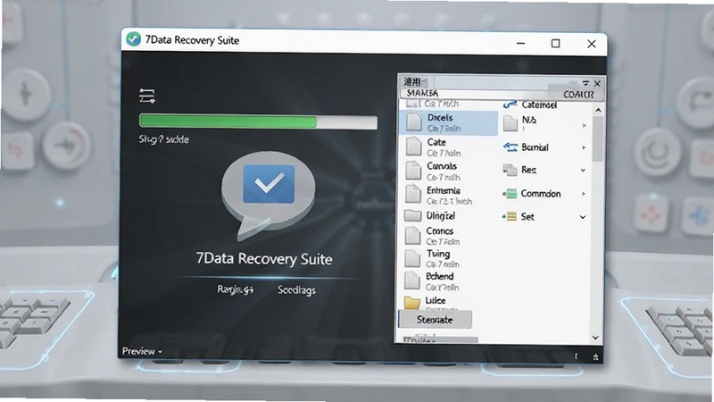714x402 pixels.
Task: Expand the Res row chevron
Action: [x=583, y=171]
